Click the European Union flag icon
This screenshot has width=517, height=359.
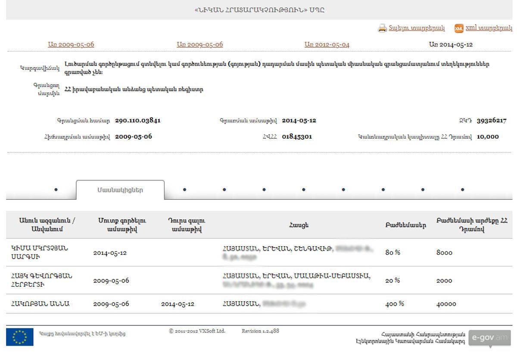[x=20, y=337]
